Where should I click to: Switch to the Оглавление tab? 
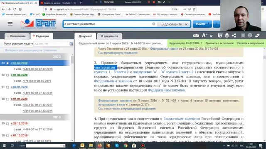pyautogui.click(x=17, y=36)
